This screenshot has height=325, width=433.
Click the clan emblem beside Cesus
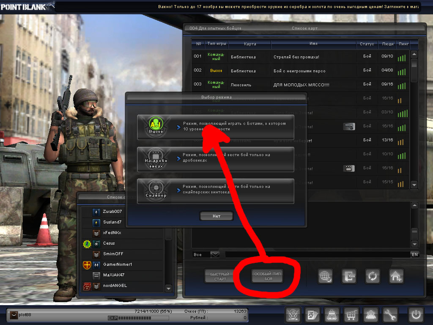[x=87, y=243]
